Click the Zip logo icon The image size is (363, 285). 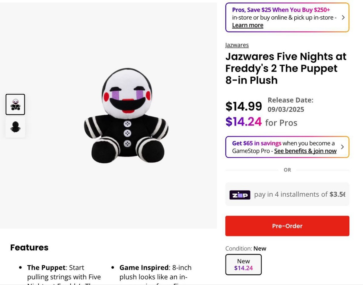(240, 195)
